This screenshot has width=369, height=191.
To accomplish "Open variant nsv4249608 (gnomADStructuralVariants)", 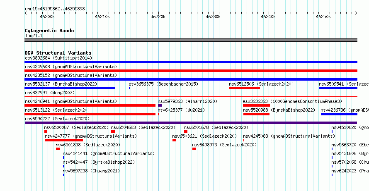I will click(71, 67).
